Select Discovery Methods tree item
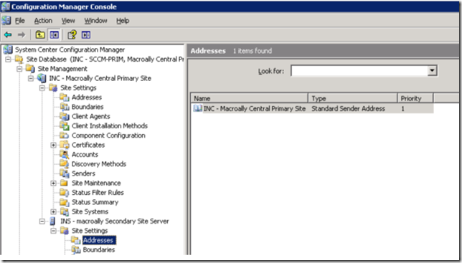The width and height of the screenshot is (462, 263). [99, 164]
